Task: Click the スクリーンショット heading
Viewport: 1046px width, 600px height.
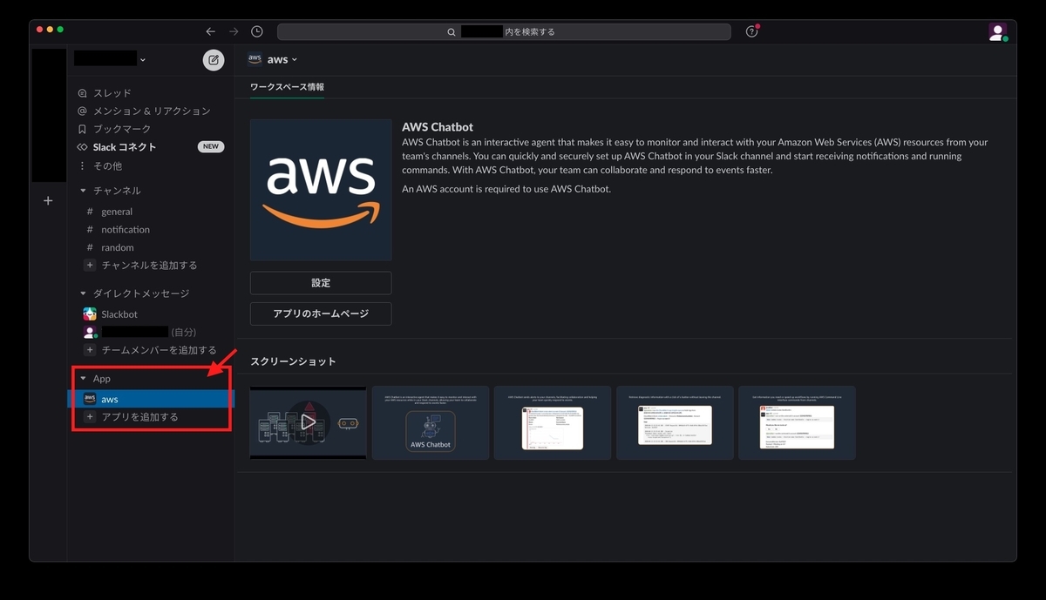Action: click(293, 361)
